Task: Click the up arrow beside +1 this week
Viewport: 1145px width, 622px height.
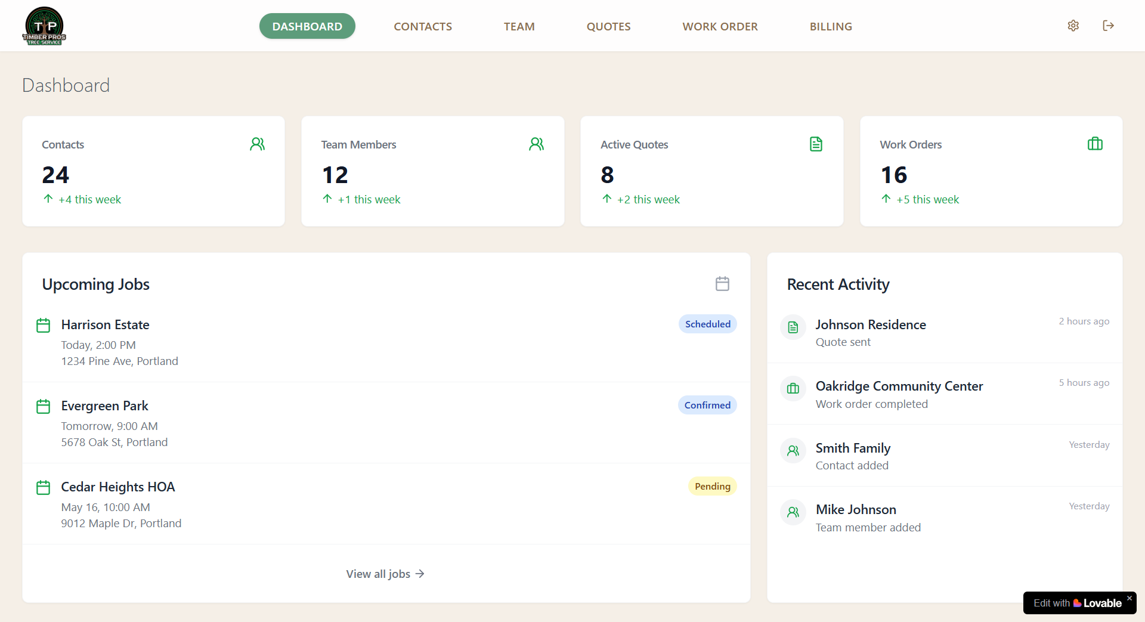Action: point(327,199)
